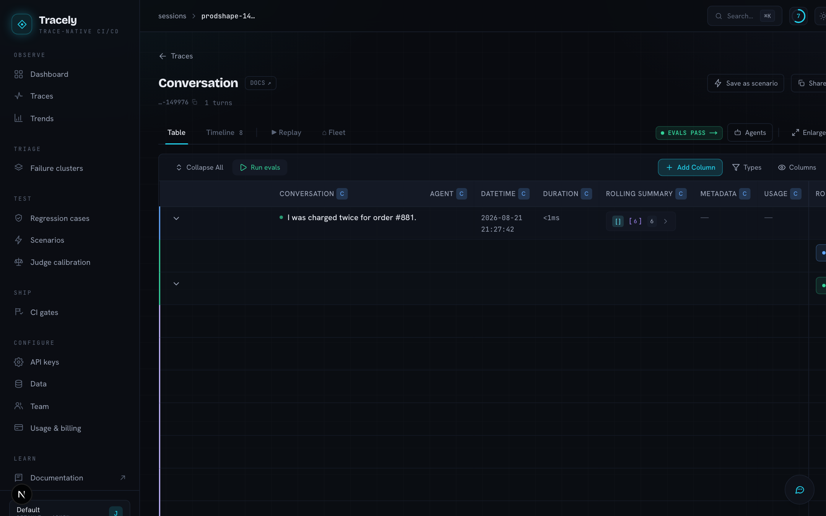Click the back arrow to Traces
The width and height of the screenshot is (826, 516).
tap(163, 56)
